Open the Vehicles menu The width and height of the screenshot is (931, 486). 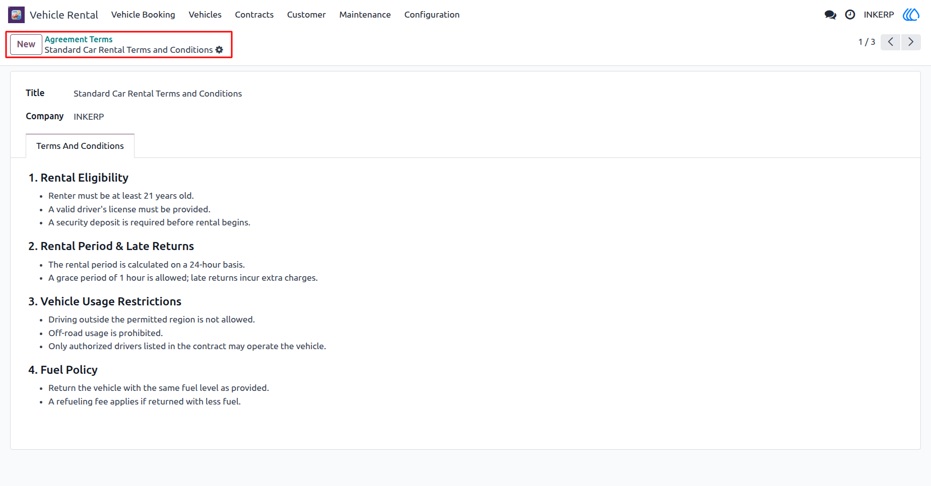tap(205, 15)
